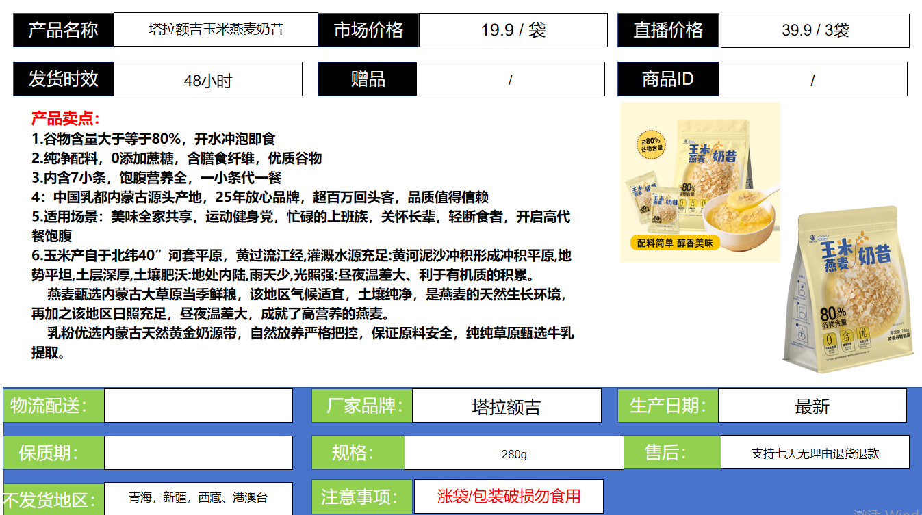Click the empty cell beside 物流配送
922x515 pixels.
pos(198,406)
